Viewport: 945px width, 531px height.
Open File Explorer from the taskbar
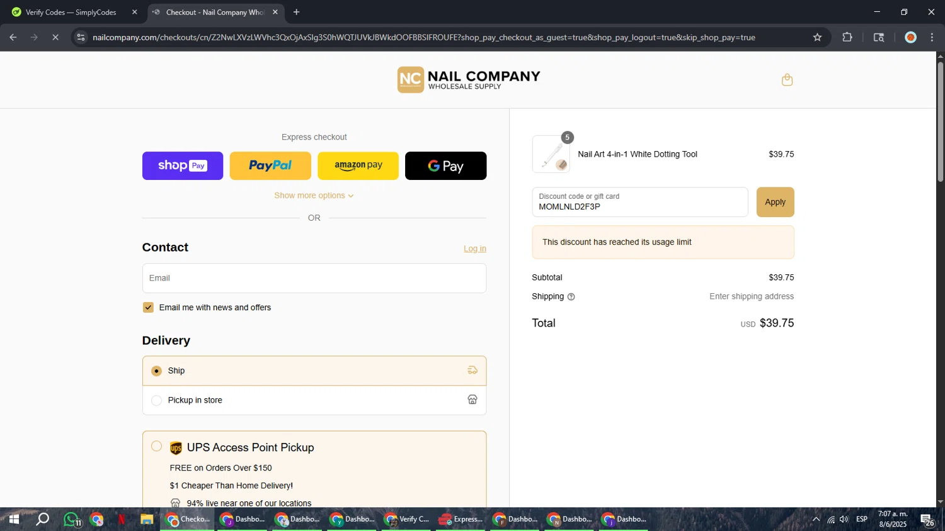(147, 520)
